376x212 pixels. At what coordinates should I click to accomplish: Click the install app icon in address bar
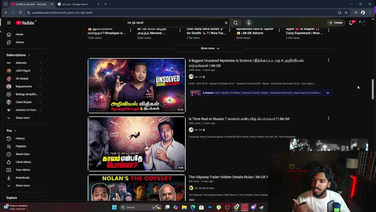tap(340, 13)
